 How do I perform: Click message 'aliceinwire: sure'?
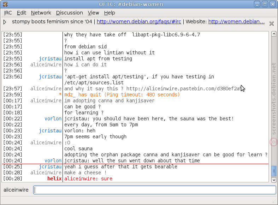click(x=88, y=179)
